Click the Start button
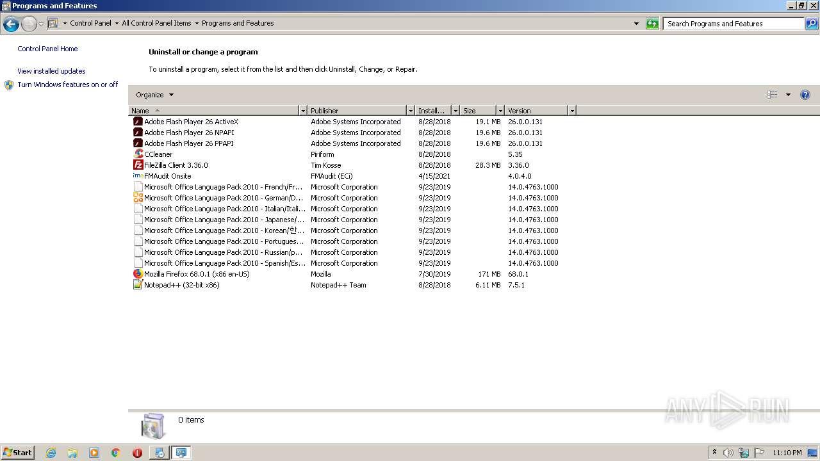820x461 pixels. (x=17, y=453)
